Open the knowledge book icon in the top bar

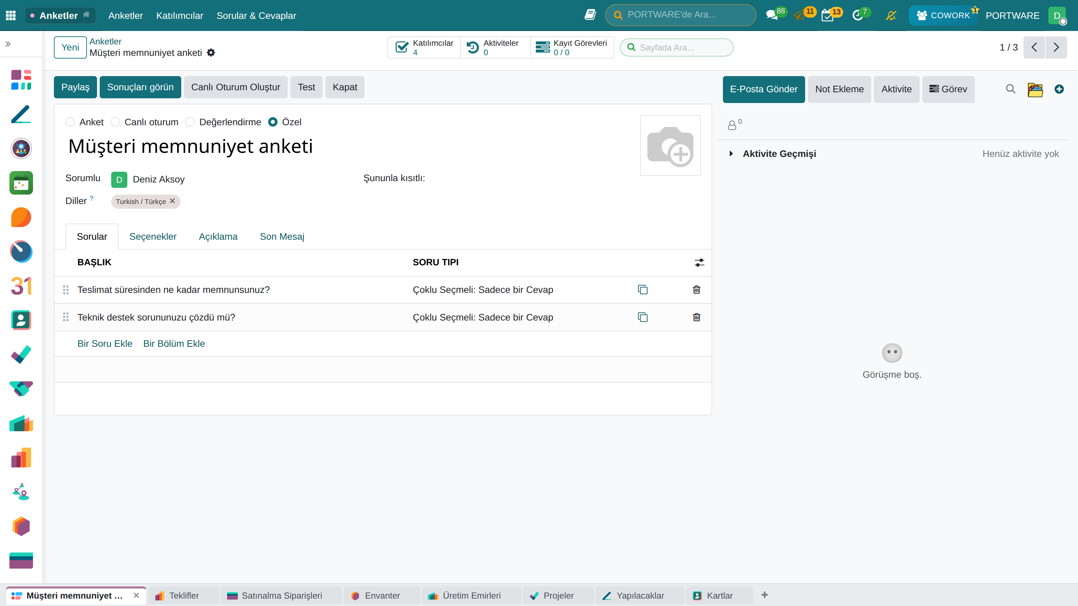click(x=590, y=14)
